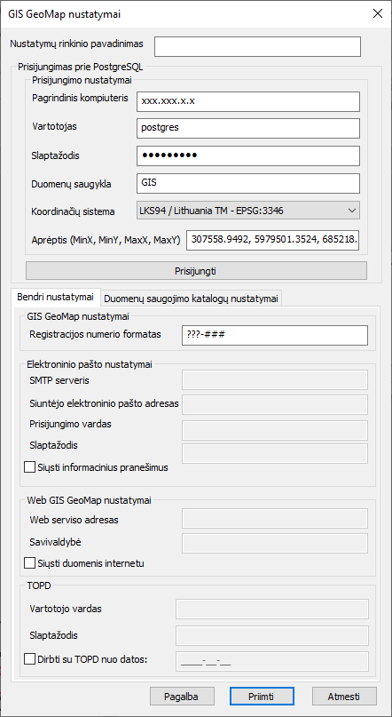Click the Nustatymų rinkinio pavadinimas input field
Viewport: 392px width, 717px height.
point(257,46)
